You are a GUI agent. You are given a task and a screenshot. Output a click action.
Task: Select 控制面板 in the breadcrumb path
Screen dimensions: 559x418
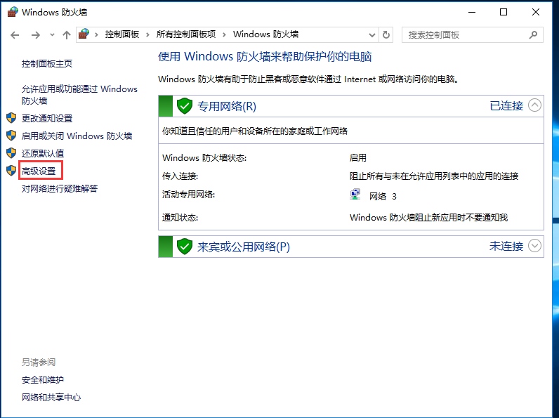122,34
